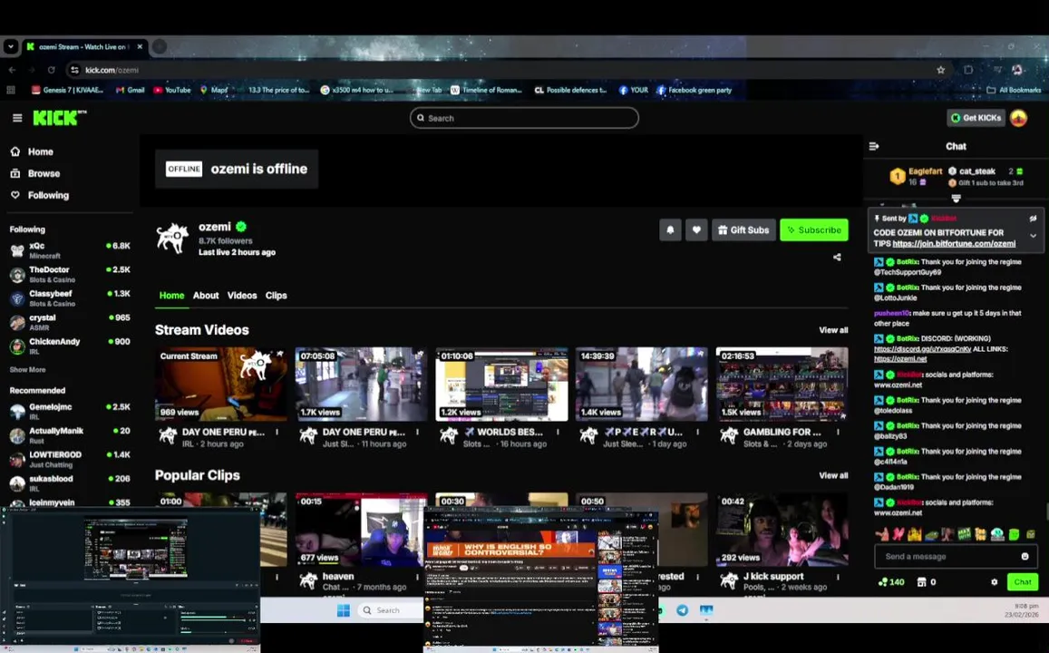View all Stream Videos

pos(833,330)
